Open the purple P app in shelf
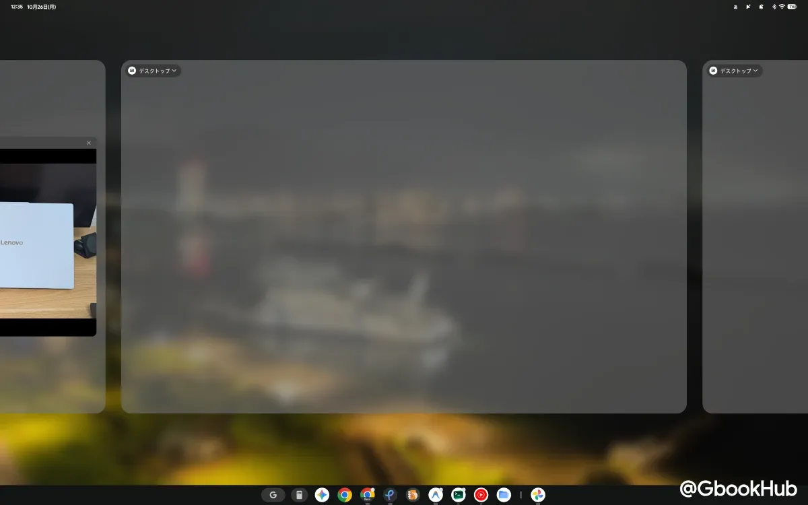This screenshot has height=505, width=808. tap(390, 495)
